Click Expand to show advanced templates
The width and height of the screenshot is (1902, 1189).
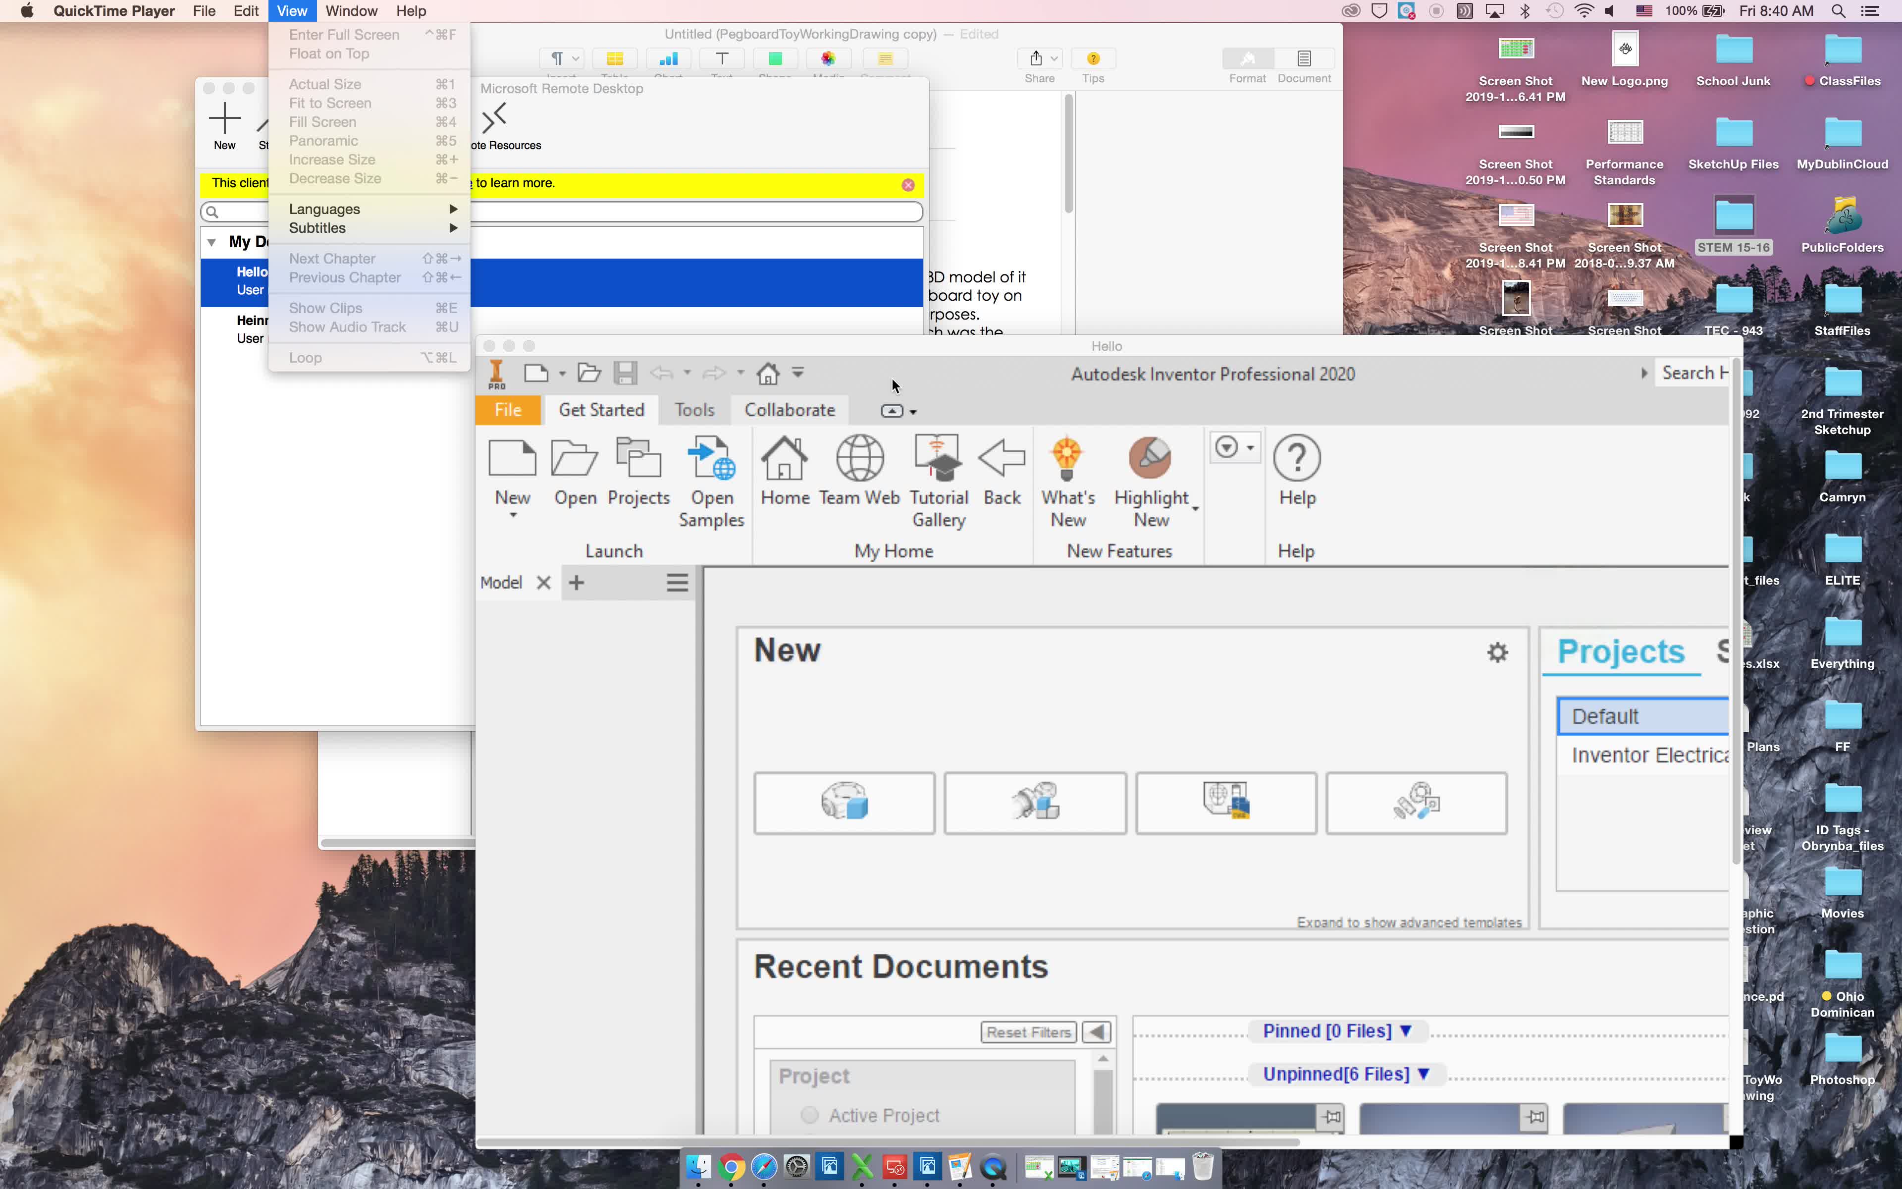[x=1409, y=921]
